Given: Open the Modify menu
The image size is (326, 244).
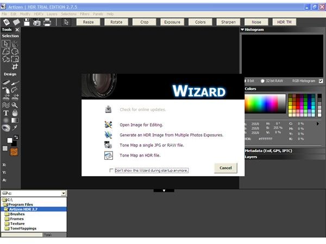Looking at the screenshot, I should [x=25, y=14].
